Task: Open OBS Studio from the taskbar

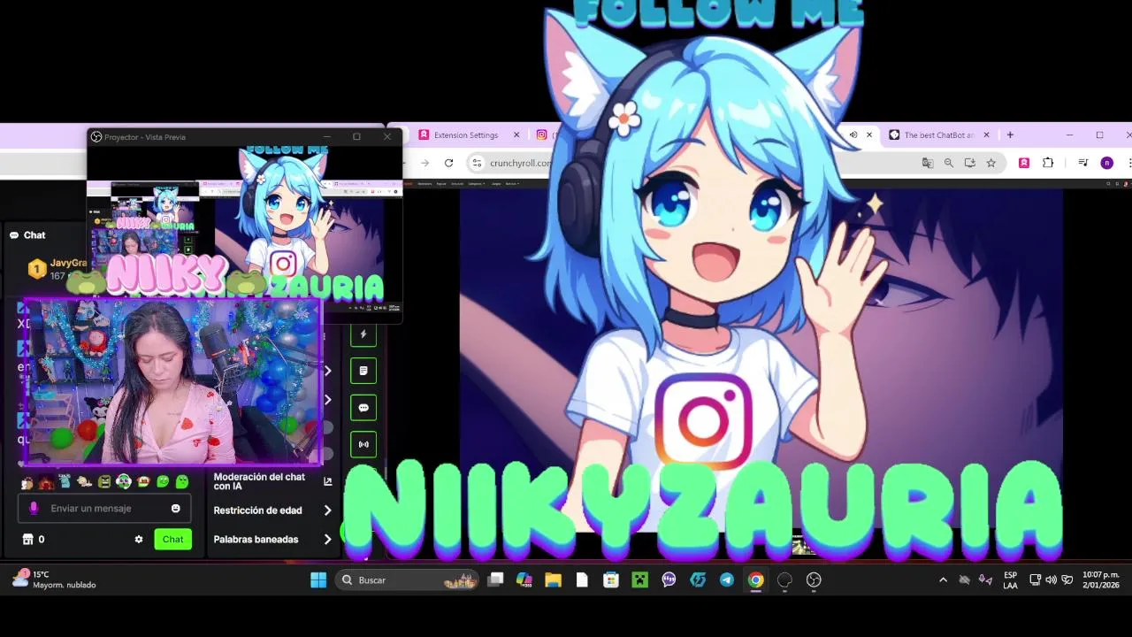Action: tap(814, 580)
